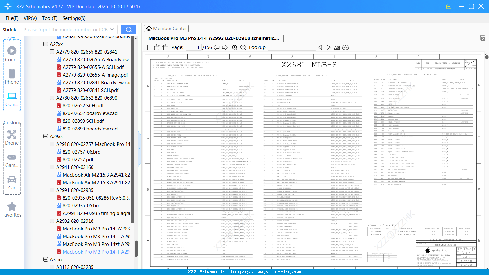Open the Tool(T) menu
The height and width of the screenshot is (275, 489).
click(50, 18)
